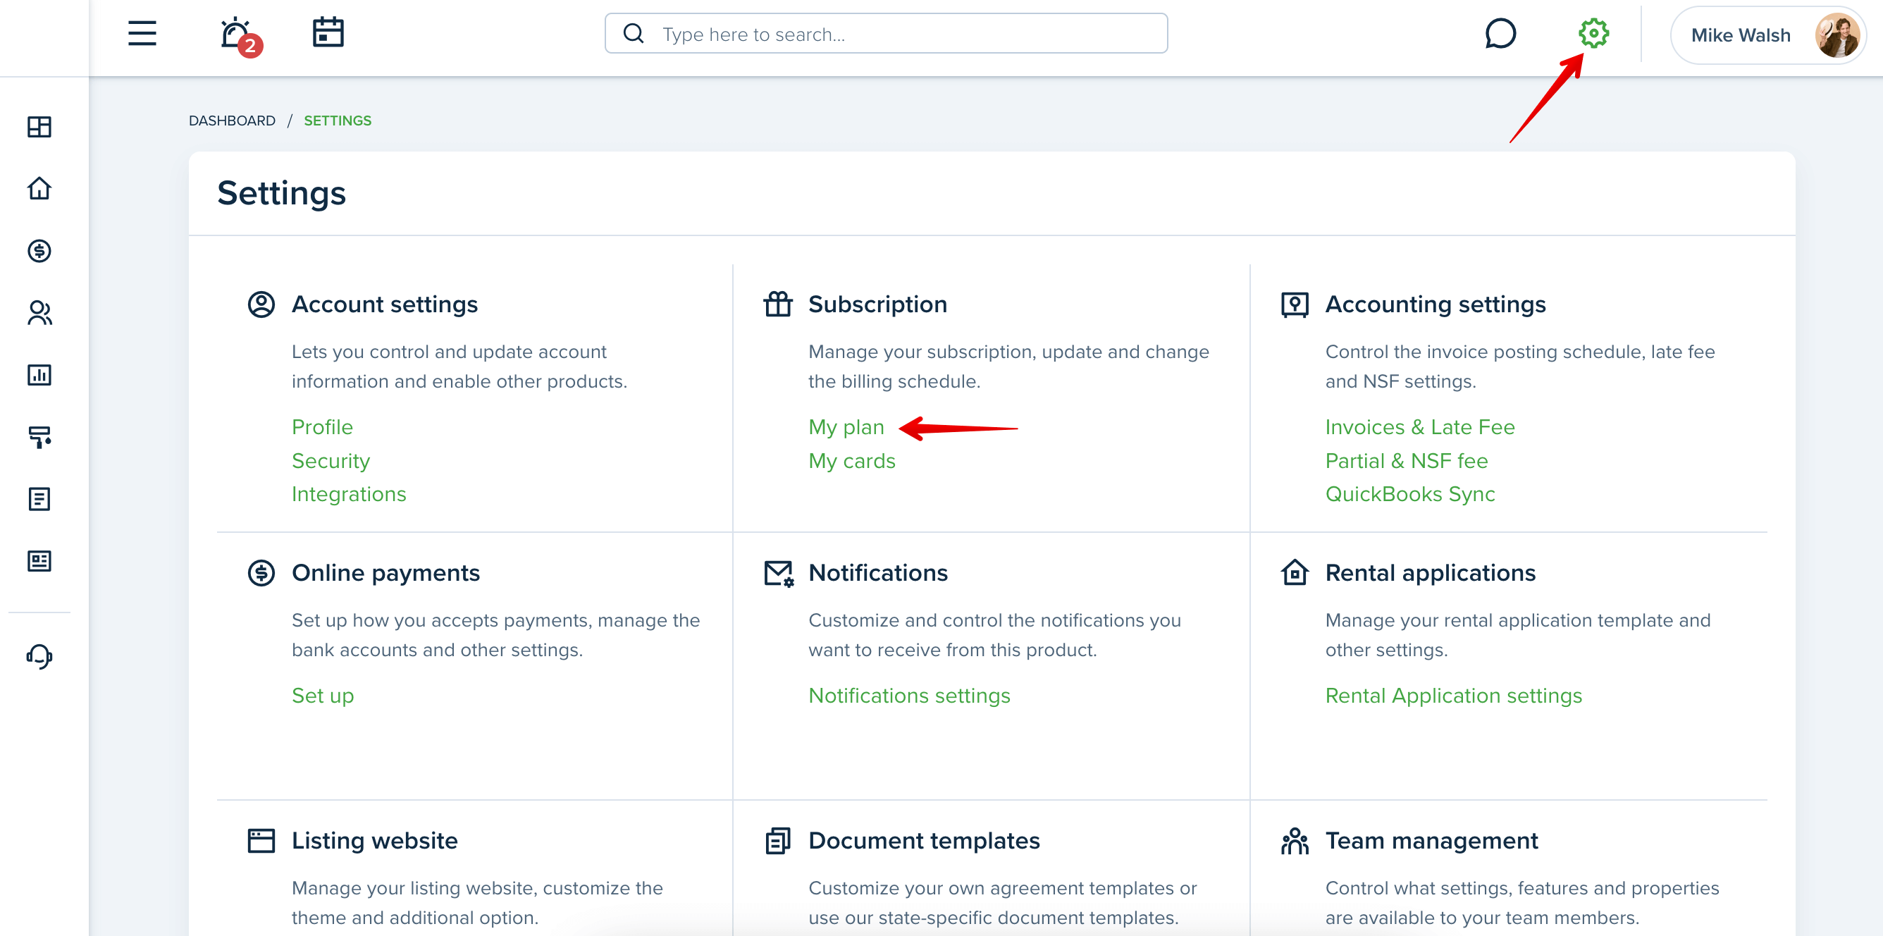The width and height of the screenshot is (1883, 936).
Task: Open the maintenance paint roller icon in sidebar
Action: coord(39,437)
